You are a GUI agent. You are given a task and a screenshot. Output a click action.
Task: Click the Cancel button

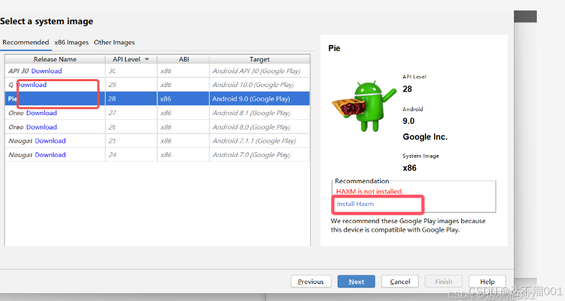(x=400, y=281)
